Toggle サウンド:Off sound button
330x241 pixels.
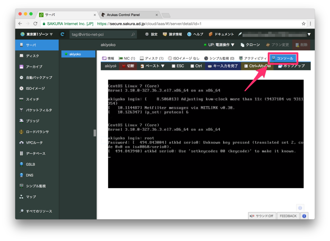(x=261, y=216)
